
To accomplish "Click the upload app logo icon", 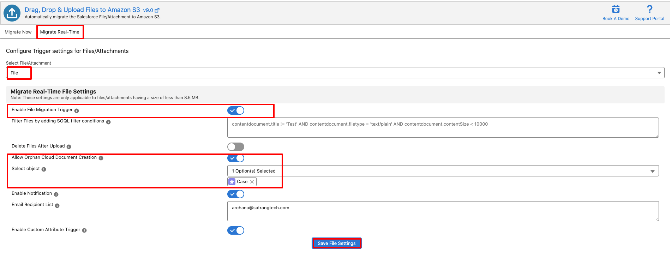I will click(x=12, y=13).
